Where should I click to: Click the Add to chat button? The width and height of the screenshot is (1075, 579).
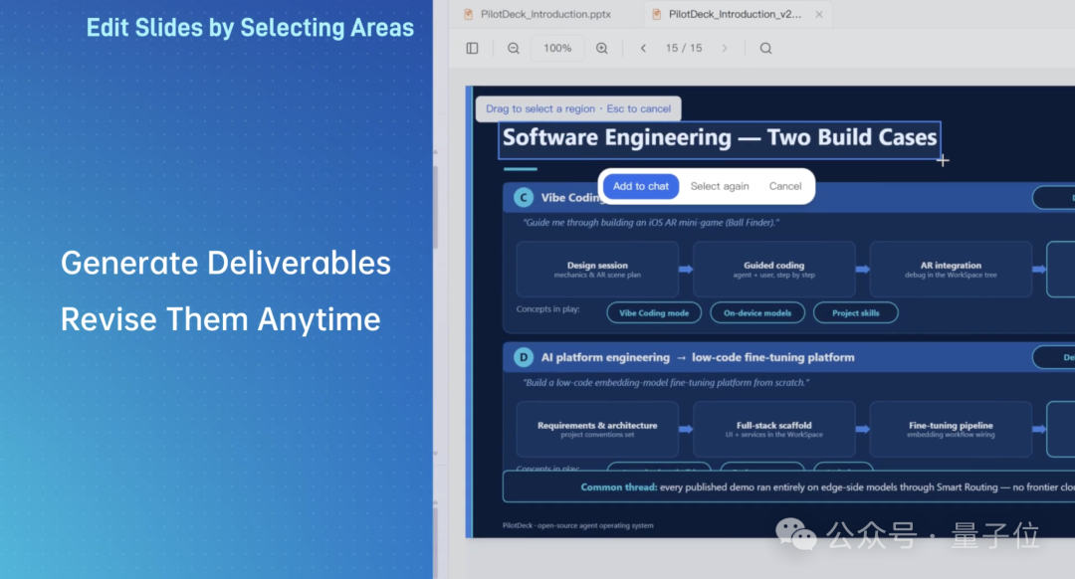(x=640, y=186)
